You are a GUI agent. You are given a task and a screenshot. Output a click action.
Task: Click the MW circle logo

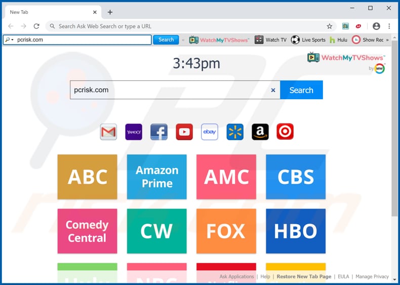380,68
